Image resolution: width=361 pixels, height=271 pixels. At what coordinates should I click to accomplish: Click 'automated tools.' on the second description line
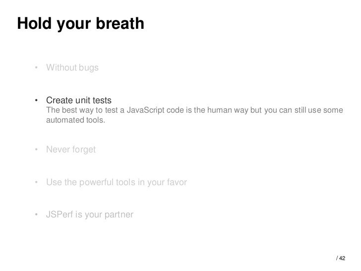[x=76, y=120]
